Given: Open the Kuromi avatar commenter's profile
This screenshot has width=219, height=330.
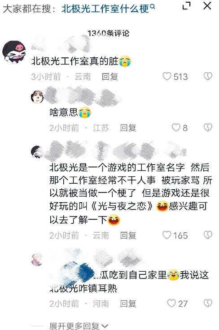Looking at the screenshot, I should (14, 52).
